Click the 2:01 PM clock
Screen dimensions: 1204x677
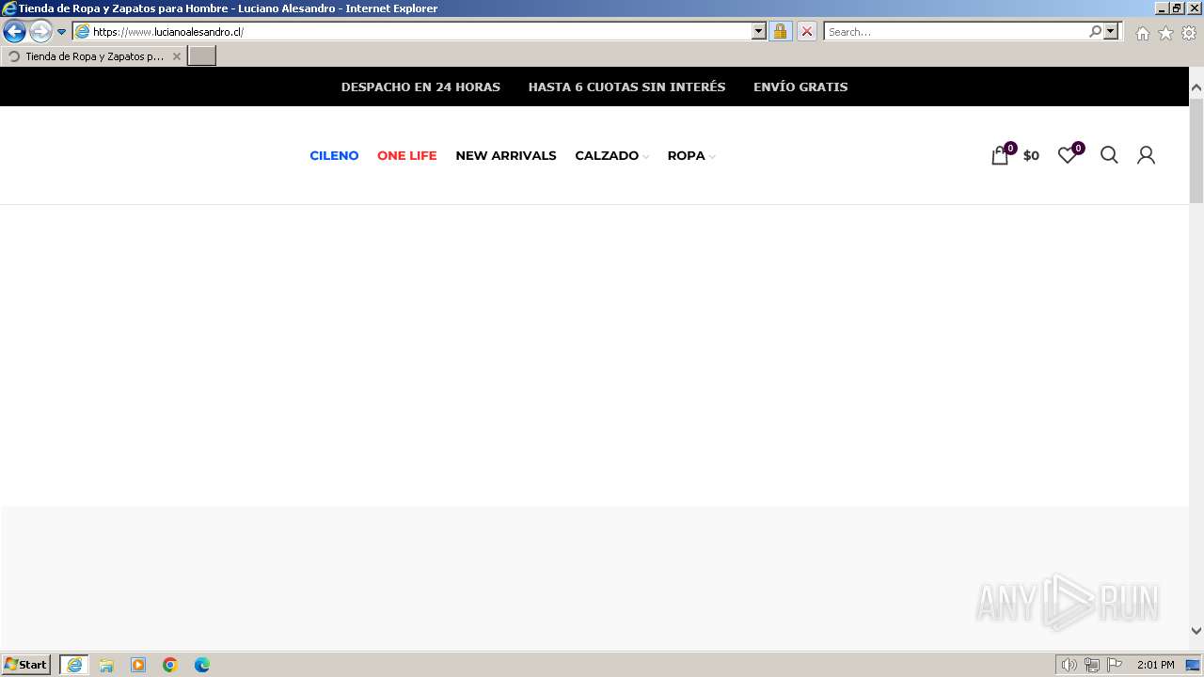(1156, 665)
